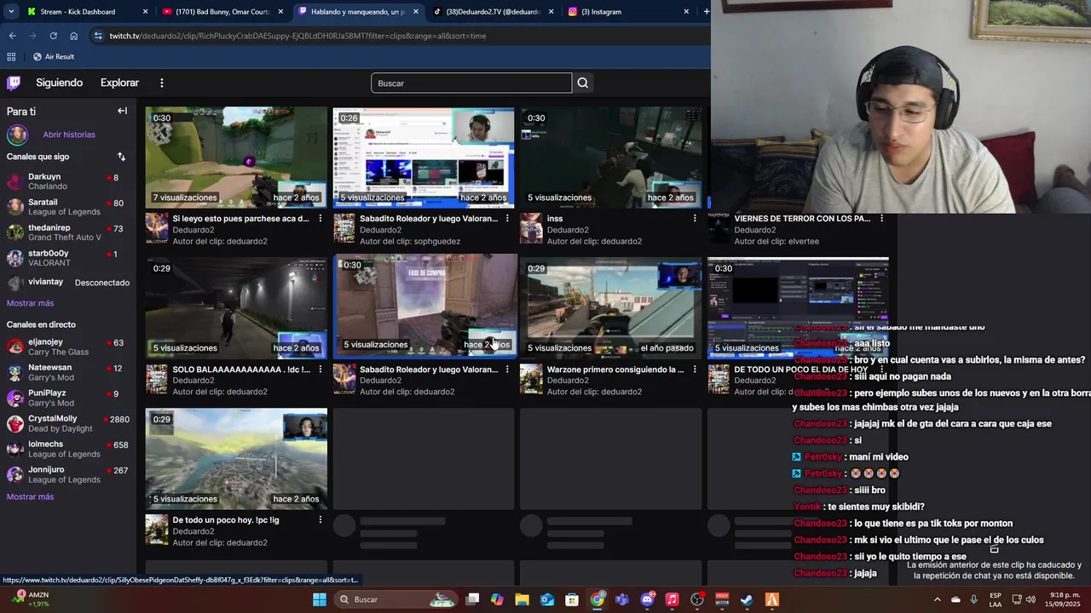
Task: Open File Explorer from taskbar
Action: (x=522, y=599)
